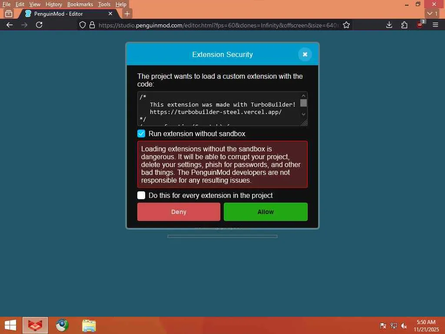Open the Edit menu

tap(20, 4)
